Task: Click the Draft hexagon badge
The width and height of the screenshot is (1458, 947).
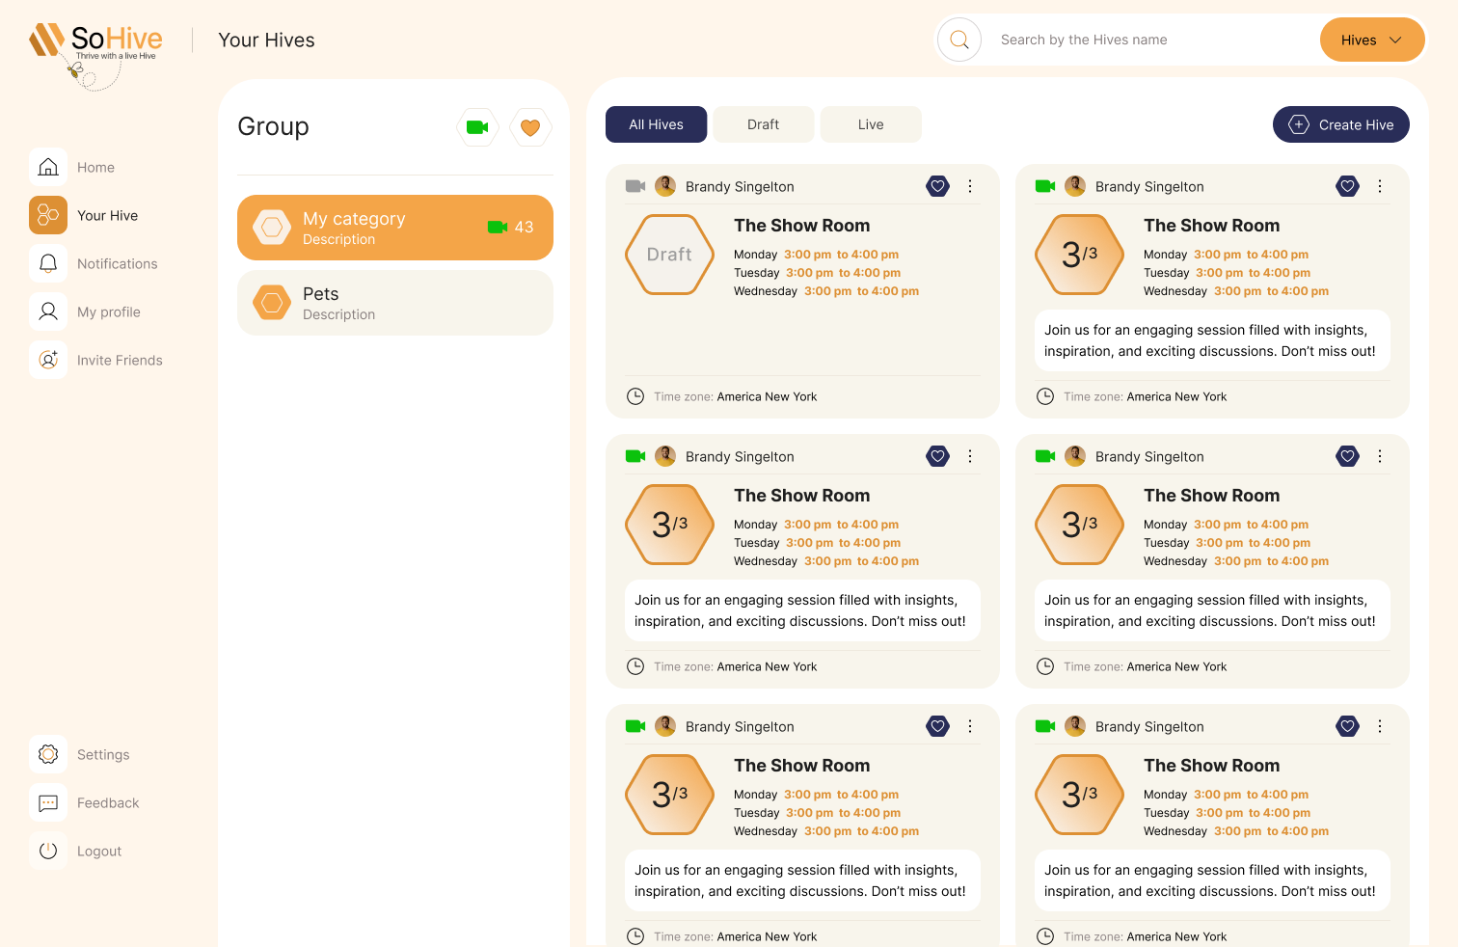Action: pyautogui.click(x=670, y=255)
